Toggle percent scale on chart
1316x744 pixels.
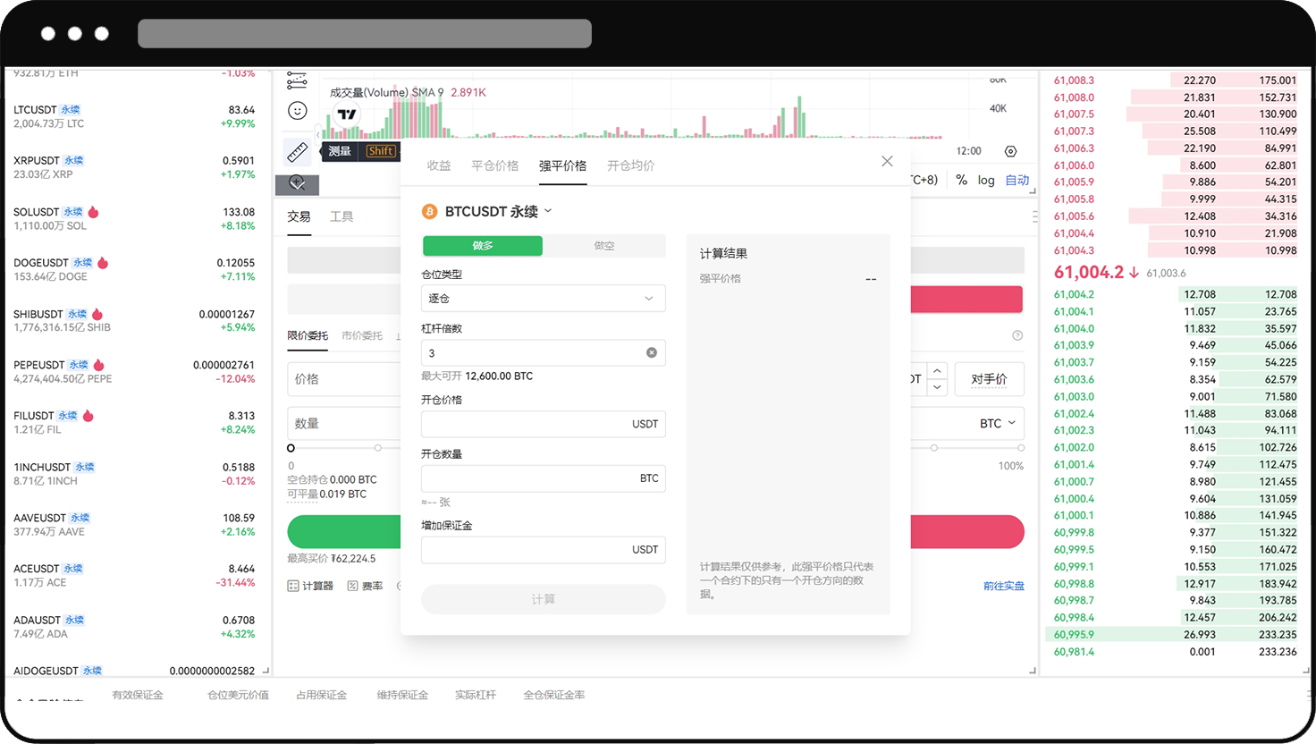961,180
